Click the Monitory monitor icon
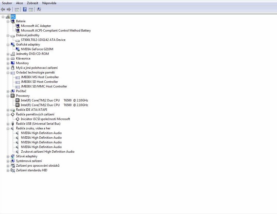This screenshot has height=214, width=277. (x=12, y=63)
